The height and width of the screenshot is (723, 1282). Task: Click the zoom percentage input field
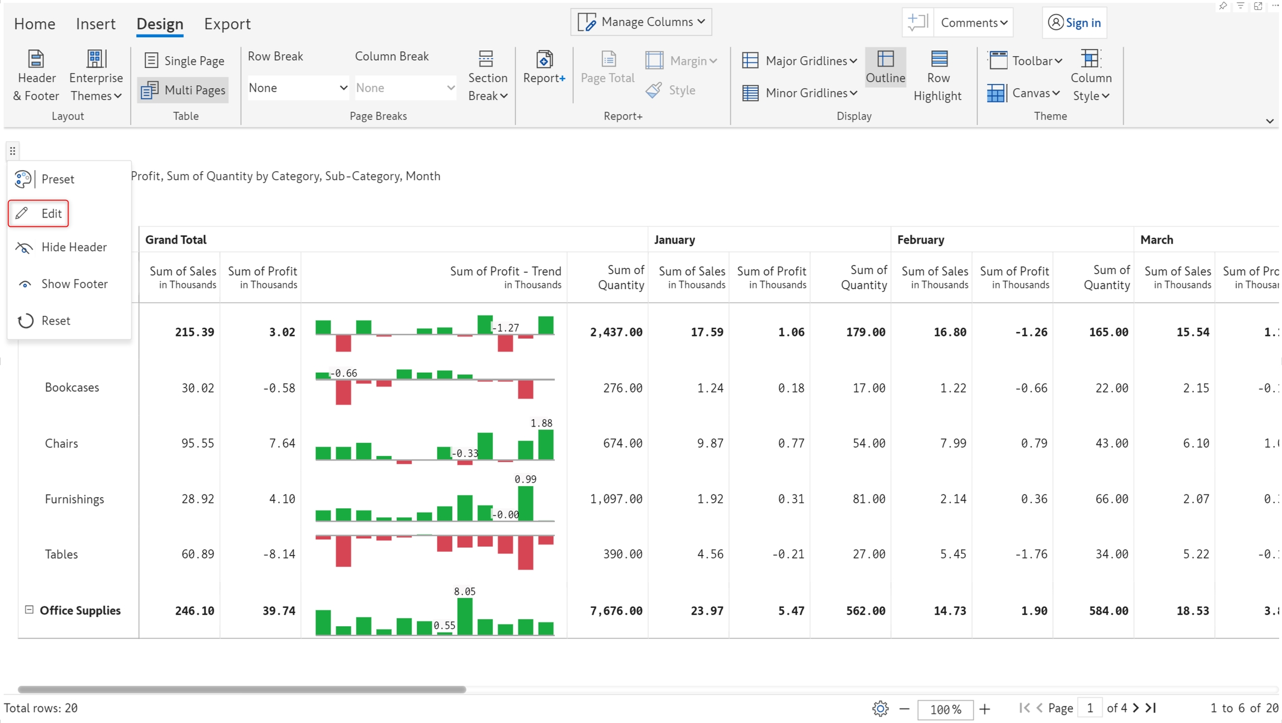[x=945, y=709]
